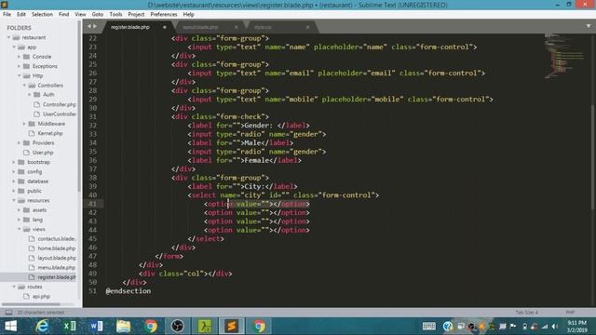Open the Help menu
This screenshot has width=596, height=335.
188,15
